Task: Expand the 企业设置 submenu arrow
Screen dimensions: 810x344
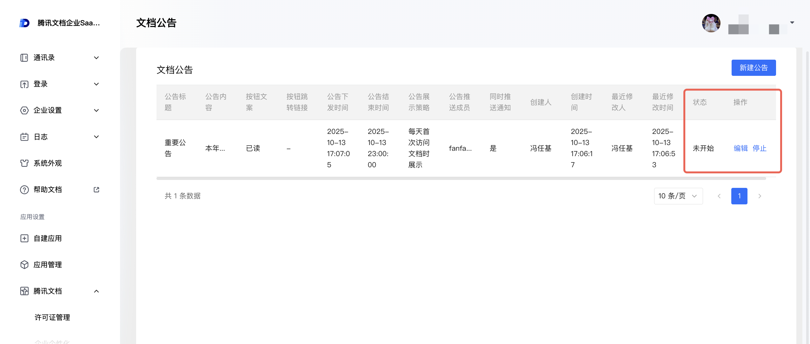Action: click(96, 110)
